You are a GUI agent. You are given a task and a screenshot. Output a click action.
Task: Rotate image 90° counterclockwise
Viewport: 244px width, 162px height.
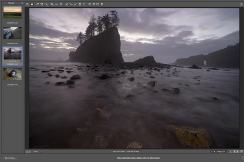(x=94, y=4)
